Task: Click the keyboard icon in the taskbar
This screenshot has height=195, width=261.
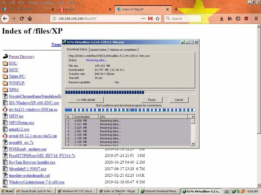Action: click(226, 191)
